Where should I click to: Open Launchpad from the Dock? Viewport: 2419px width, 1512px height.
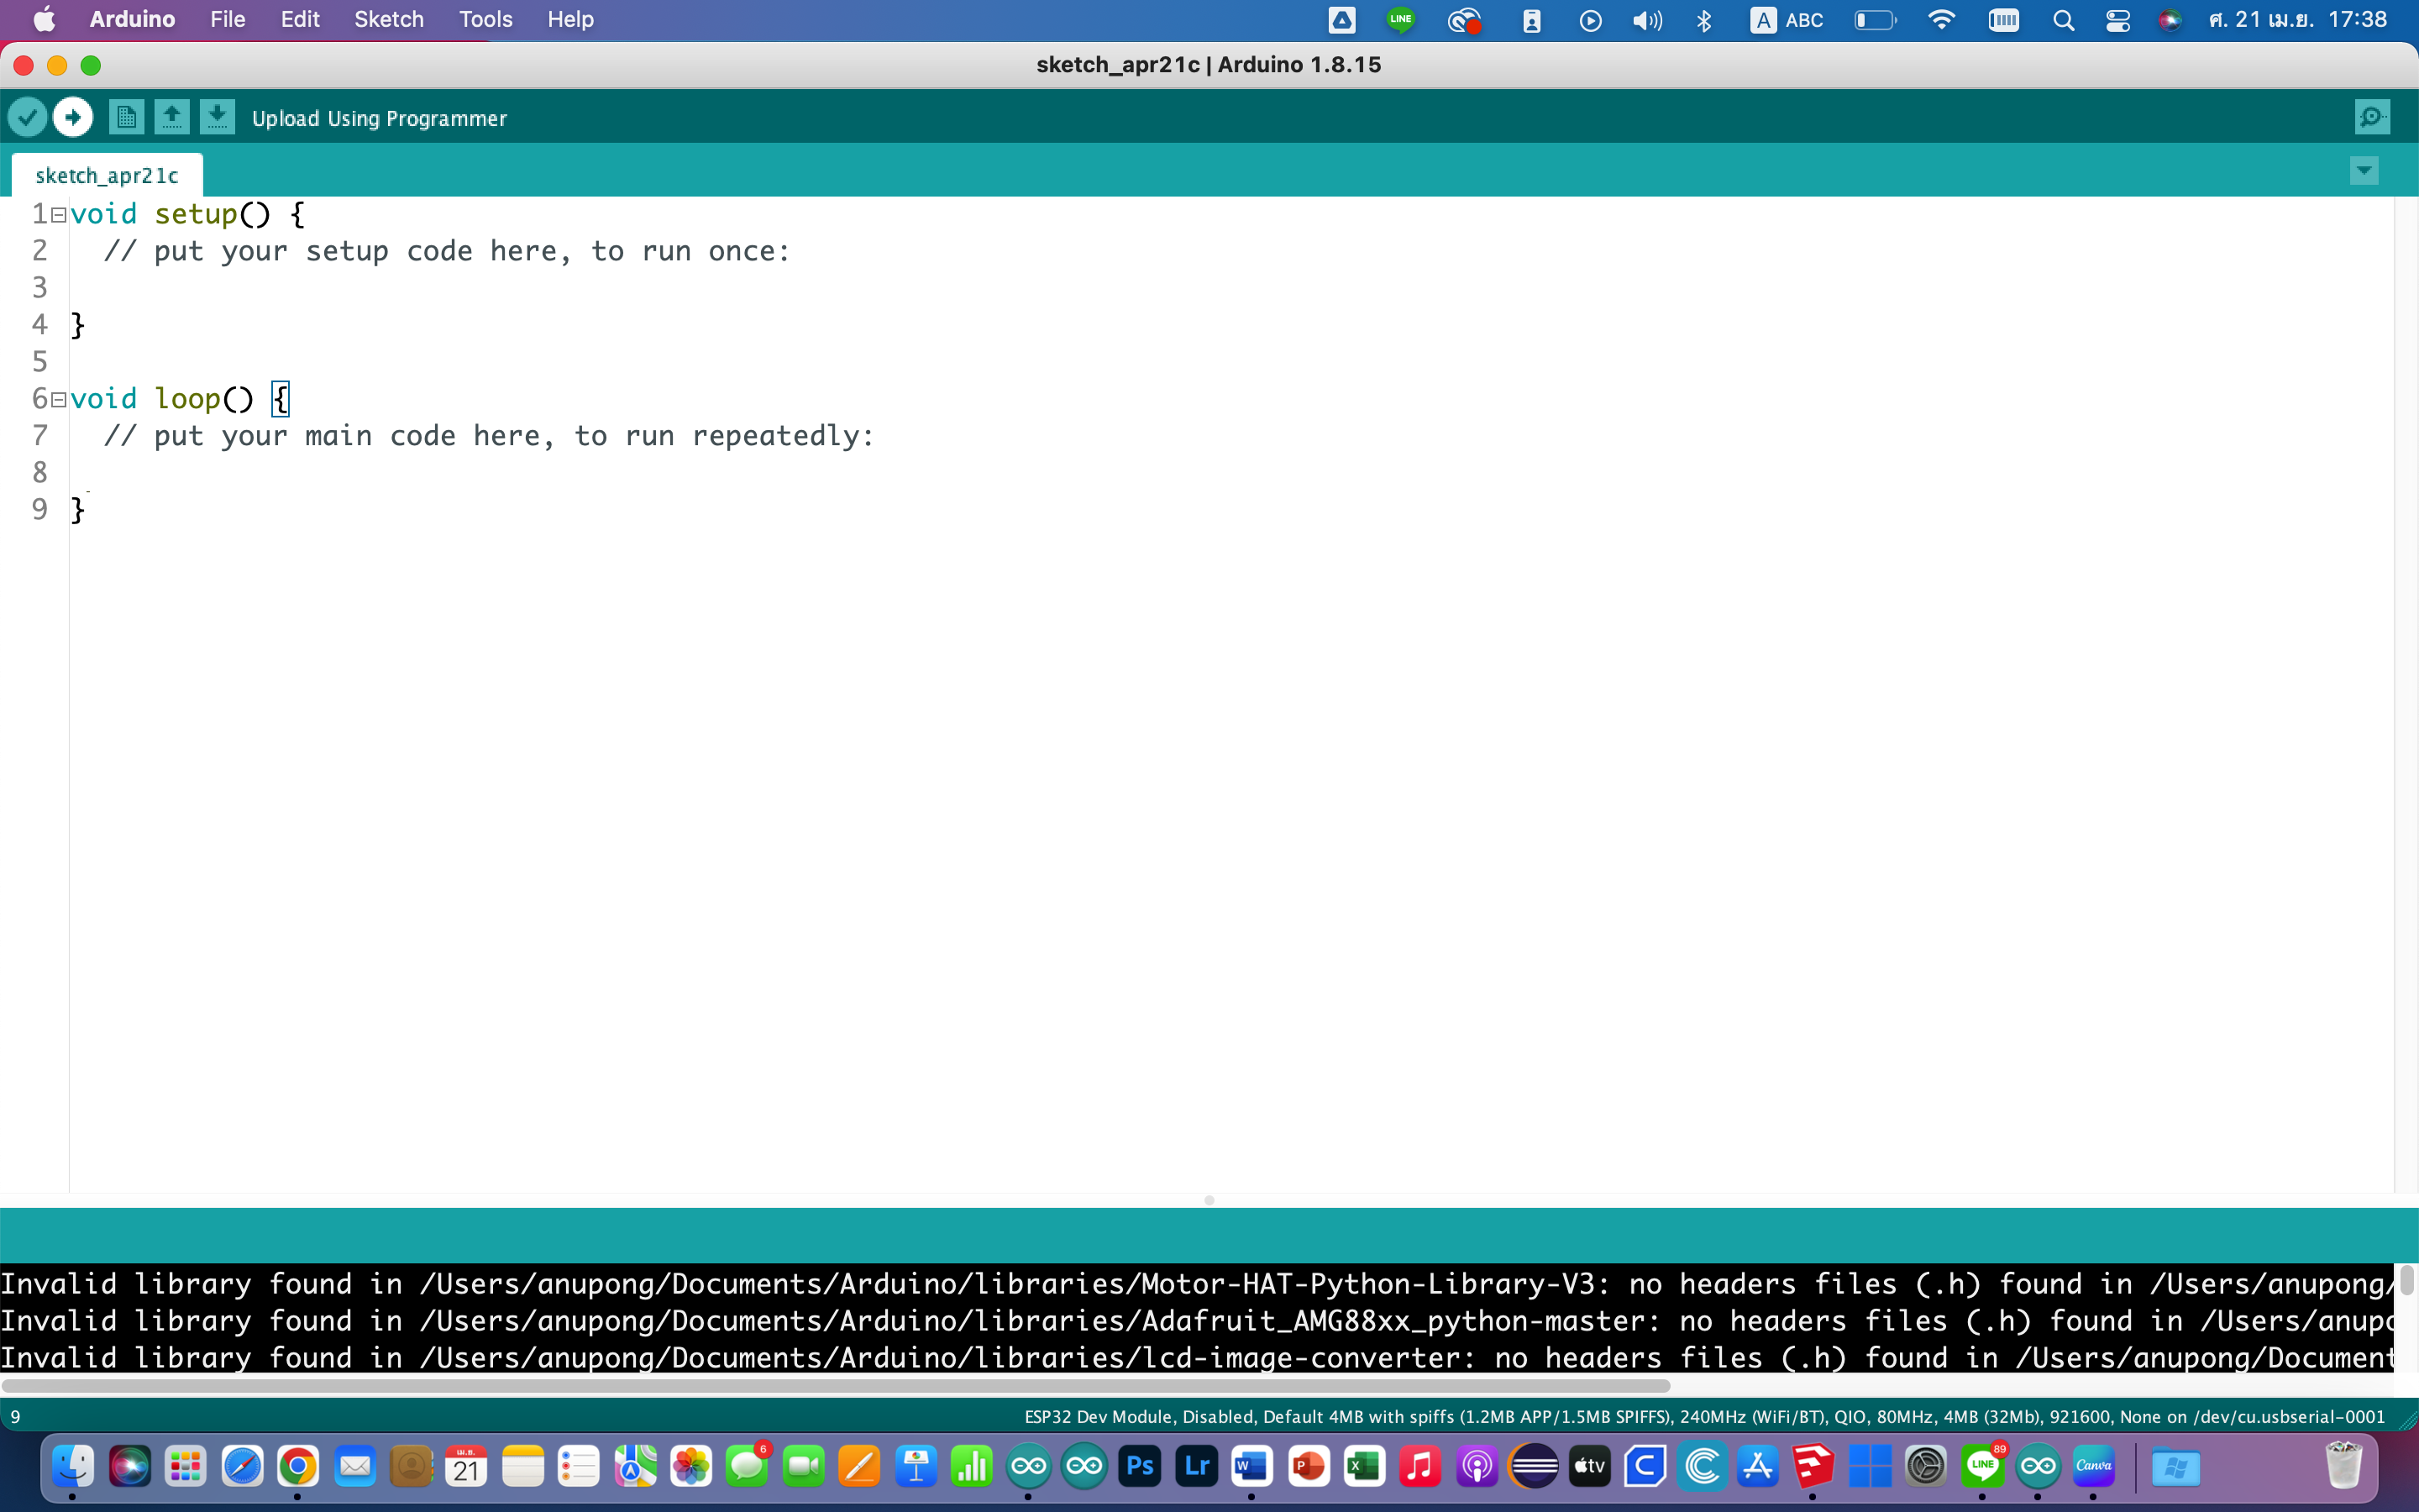[186, 1467]
